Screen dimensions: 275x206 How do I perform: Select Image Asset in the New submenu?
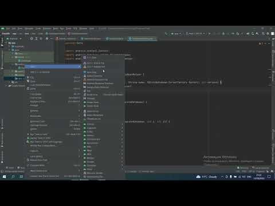click(x=103, y=102)
